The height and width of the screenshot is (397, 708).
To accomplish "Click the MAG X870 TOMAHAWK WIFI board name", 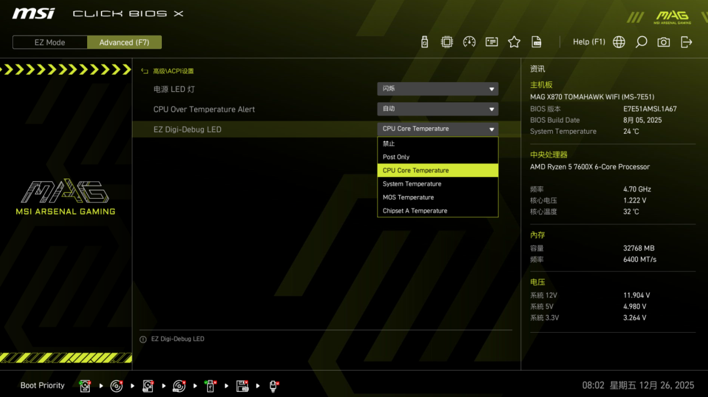I will (x=592, y=96).
